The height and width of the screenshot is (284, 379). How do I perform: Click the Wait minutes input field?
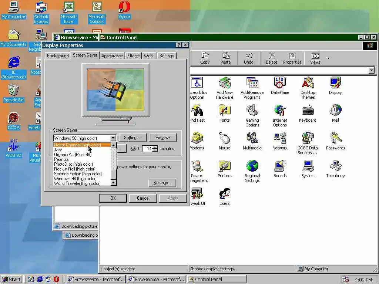click(147, 149)
